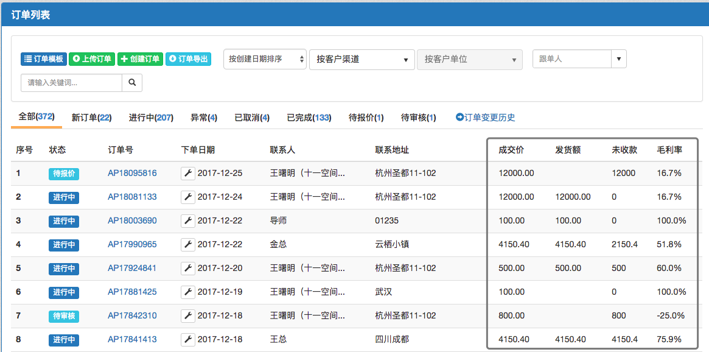The height and width of the screenshot is (352, 709).
Task: Open the 按创建日期排序 sort dropdown
Action: click(265, 59)
